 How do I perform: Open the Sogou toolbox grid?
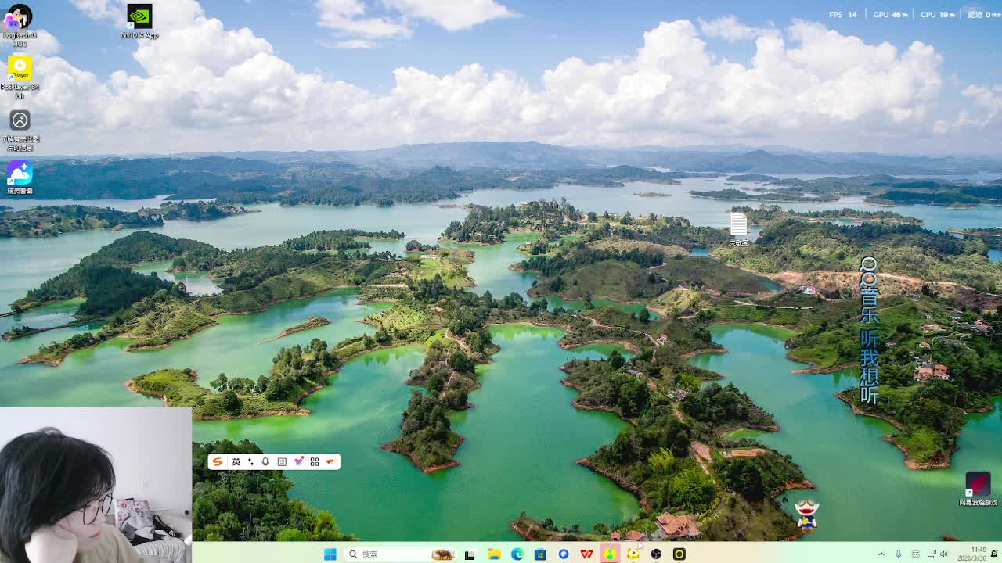point(315,461)
